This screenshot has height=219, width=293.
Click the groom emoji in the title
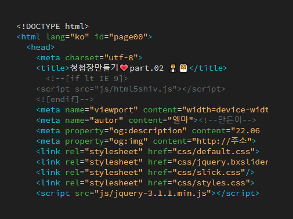click(x=173, y=68)
